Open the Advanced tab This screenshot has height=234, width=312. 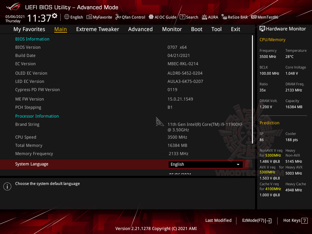tap(140, 29)
